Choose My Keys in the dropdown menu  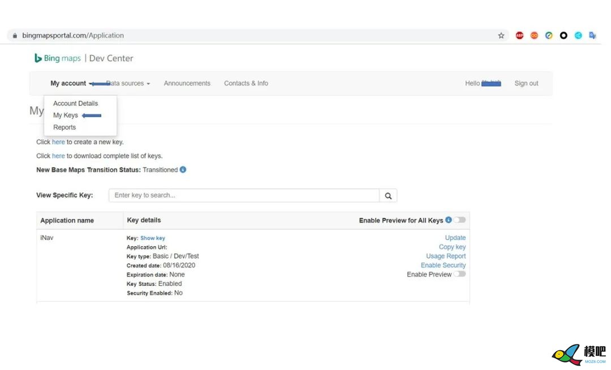click(x=66, y=115)
